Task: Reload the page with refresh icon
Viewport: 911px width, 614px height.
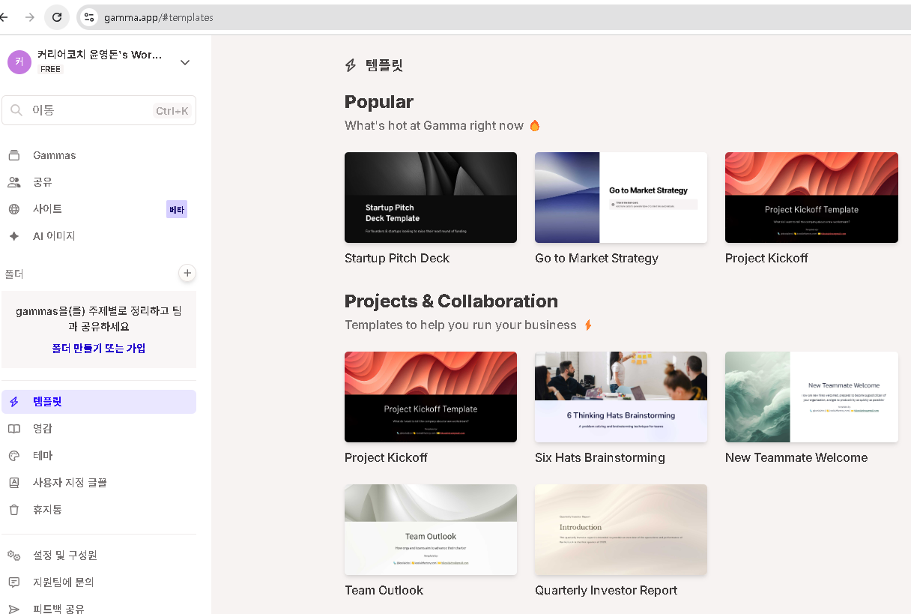Action: [57, 16]
